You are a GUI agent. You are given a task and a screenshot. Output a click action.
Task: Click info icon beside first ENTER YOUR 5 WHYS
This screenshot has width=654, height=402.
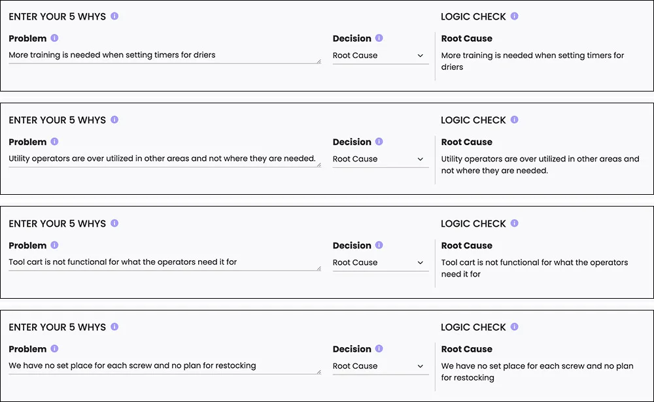coord(114,16)
